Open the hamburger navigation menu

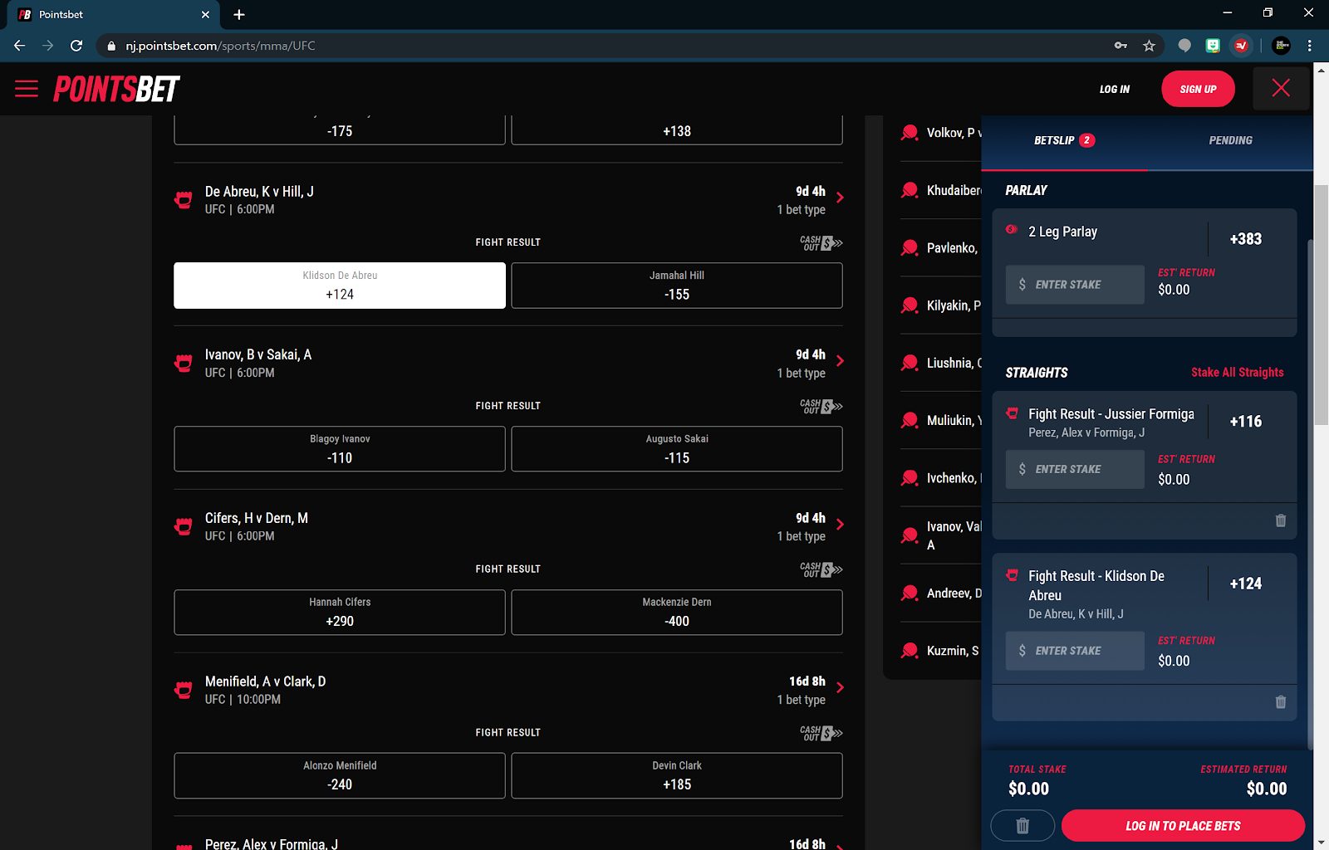(x=26, y=89)
